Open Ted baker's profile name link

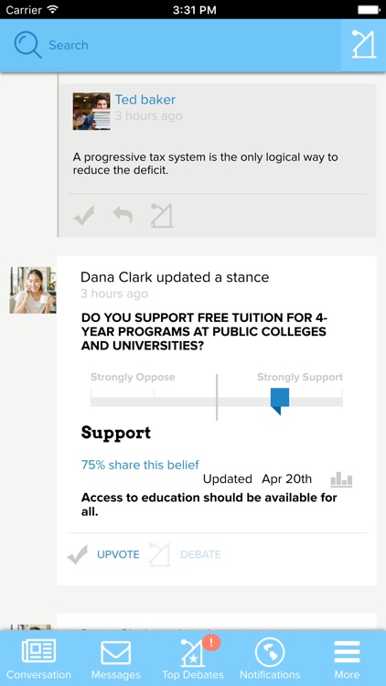145,100
